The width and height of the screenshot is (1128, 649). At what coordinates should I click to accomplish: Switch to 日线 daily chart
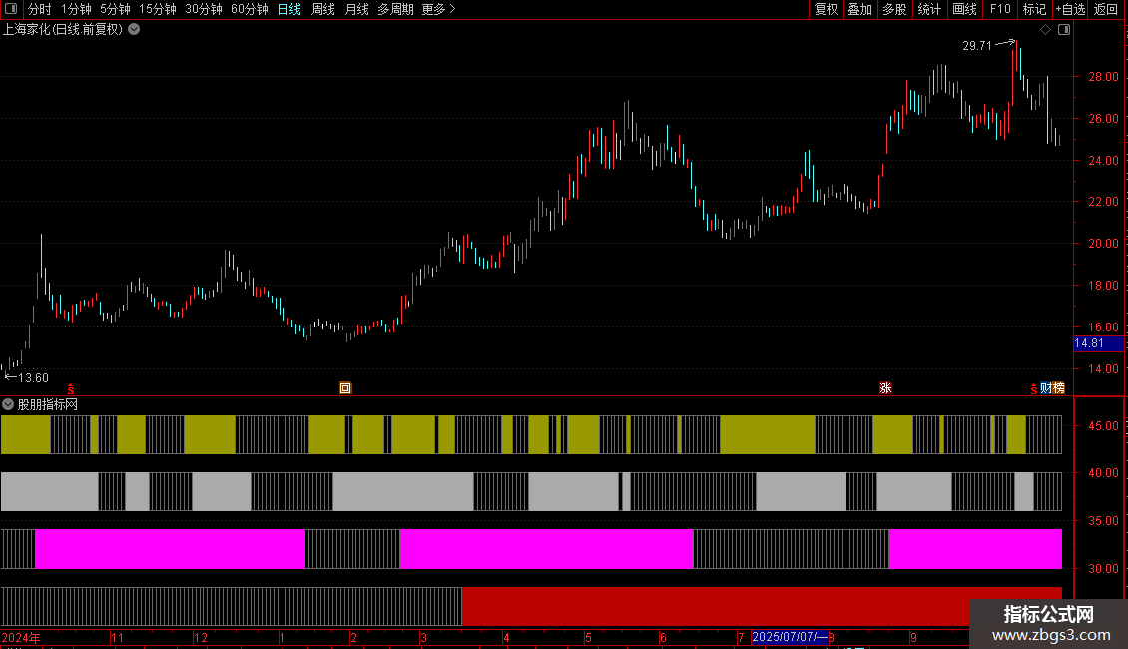point(289,9)
